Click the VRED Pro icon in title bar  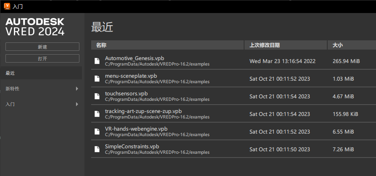pyautogui.click(x=7, y=6)
